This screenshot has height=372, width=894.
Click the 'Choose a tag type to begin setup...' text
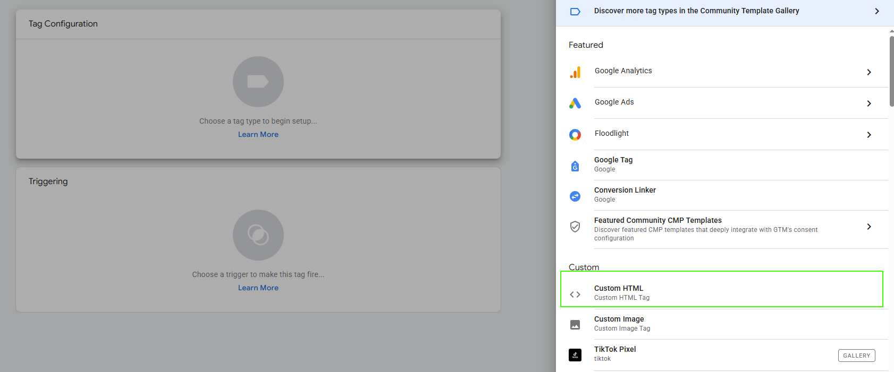pyautogui.click(x=258, y=122)
